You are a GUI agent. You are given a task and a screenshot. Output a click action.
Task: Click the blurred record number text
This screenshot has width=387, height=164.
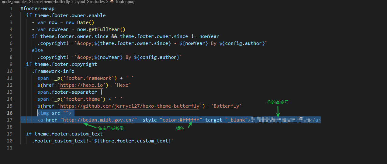280,120
